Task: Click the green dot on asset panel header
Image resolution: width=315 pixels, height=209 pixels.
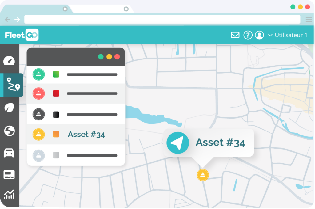Action: (x=101, y=57)
